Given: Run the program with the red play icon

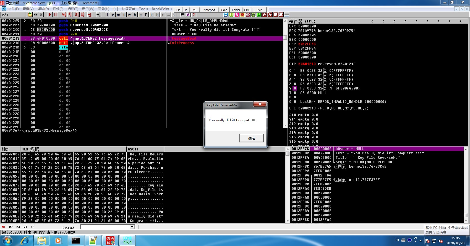Looking at the screenshot, I should point(50,15).
